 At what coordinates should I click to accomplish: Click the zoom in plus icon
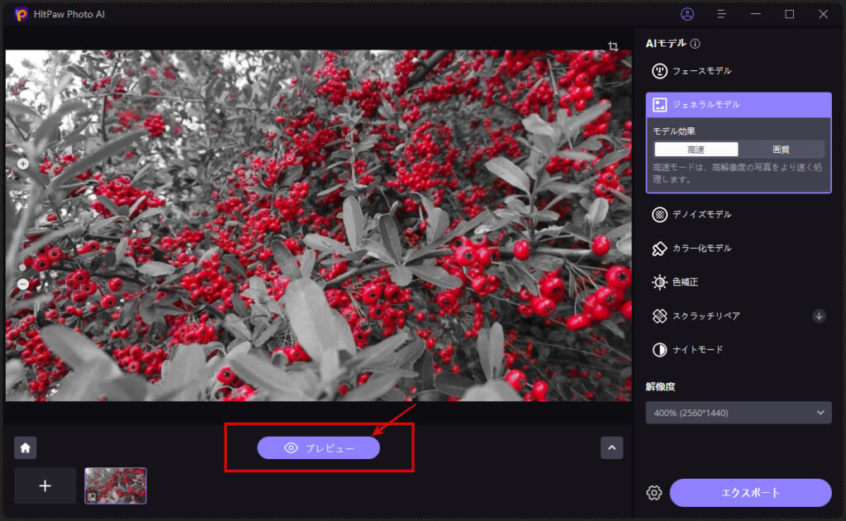click(x=23, y=163)
